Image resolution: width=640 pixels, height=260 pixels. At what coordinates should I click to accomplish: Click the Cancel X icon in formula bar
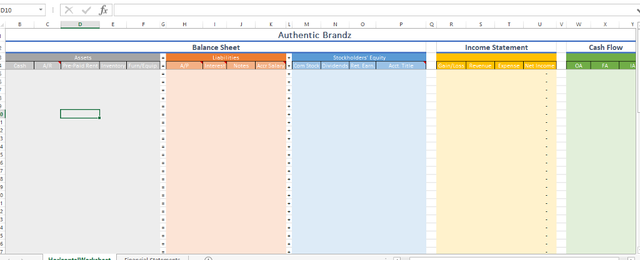tap(69, 10)
